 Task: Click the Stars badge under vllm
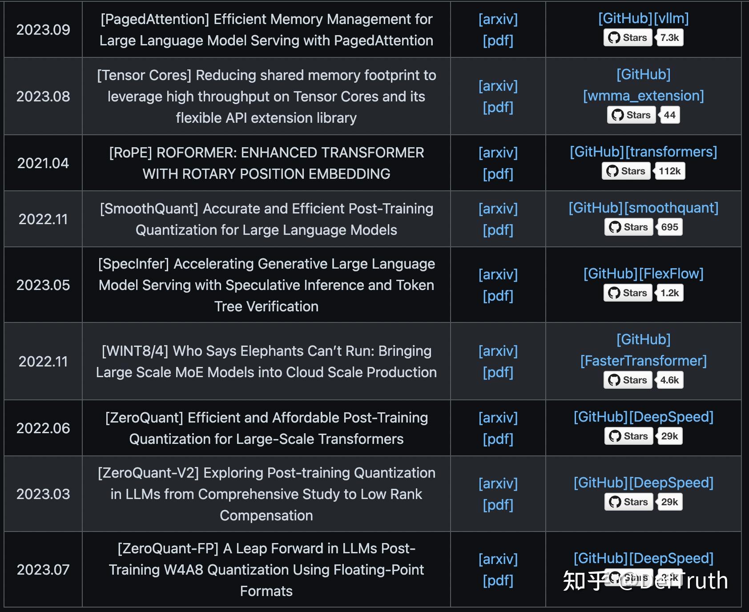coord(643,38)
